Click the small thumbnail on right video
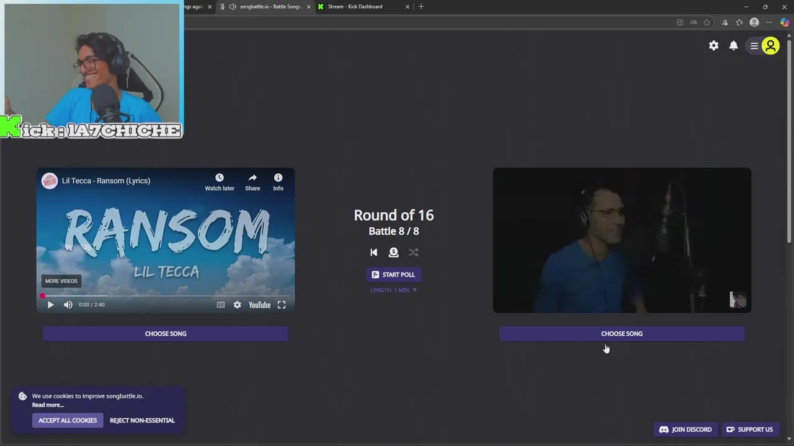Viewport: 794px width, 446px height. coord(738,300)
